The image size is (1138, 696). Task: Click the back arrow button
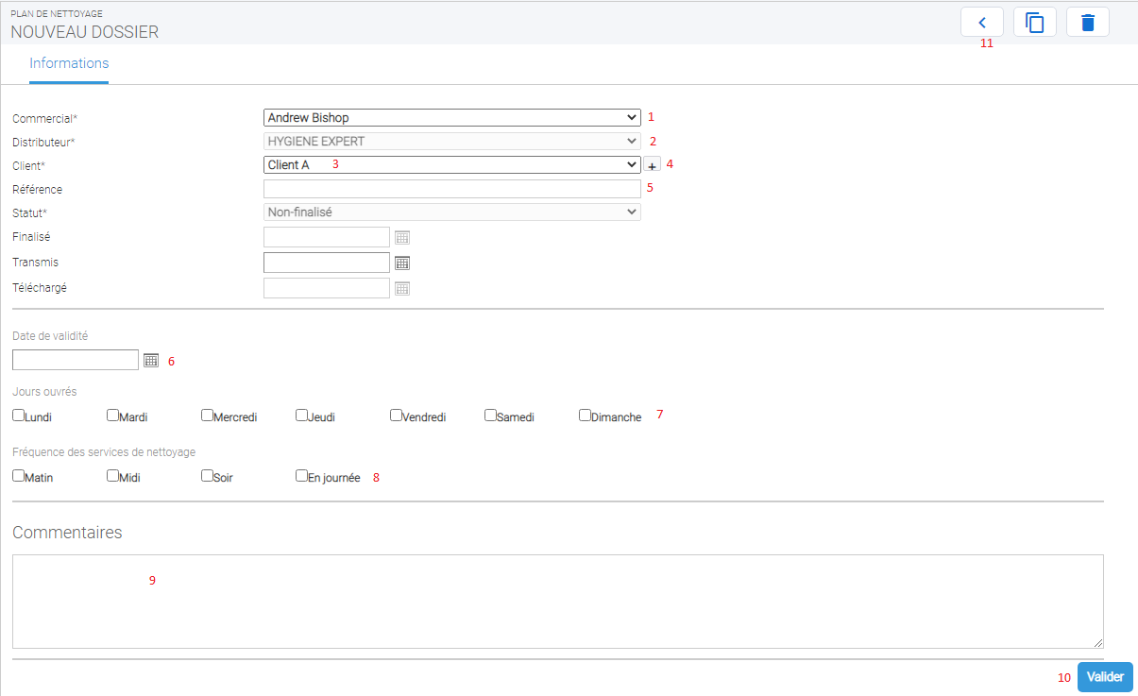(982, 23)
